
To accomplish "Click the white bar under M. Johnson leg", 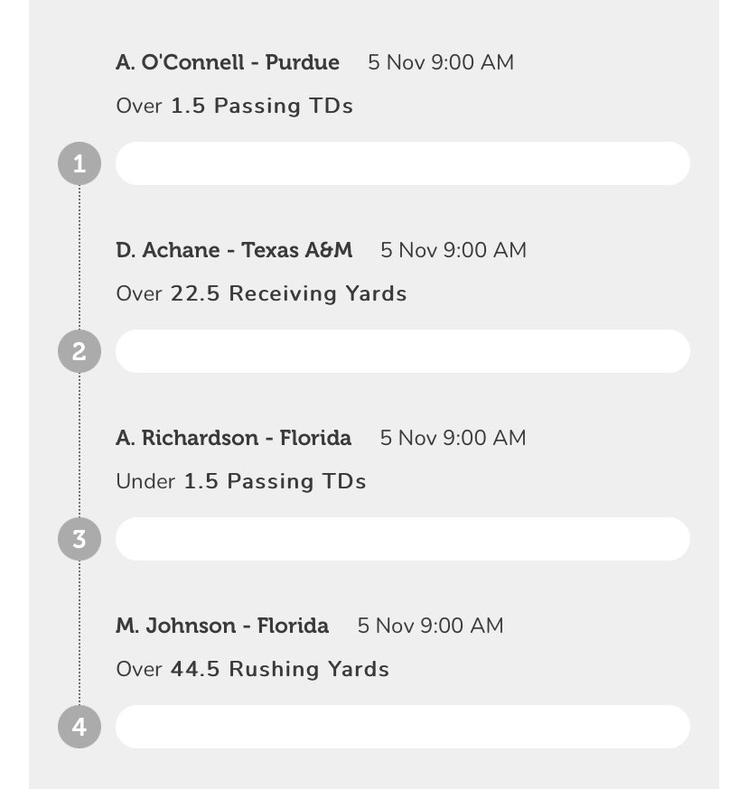I will tap(402, 727).
